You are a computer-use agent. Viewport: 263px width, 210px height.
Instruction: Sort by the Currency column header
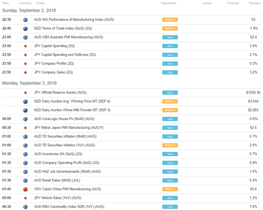tap(25, 3)
